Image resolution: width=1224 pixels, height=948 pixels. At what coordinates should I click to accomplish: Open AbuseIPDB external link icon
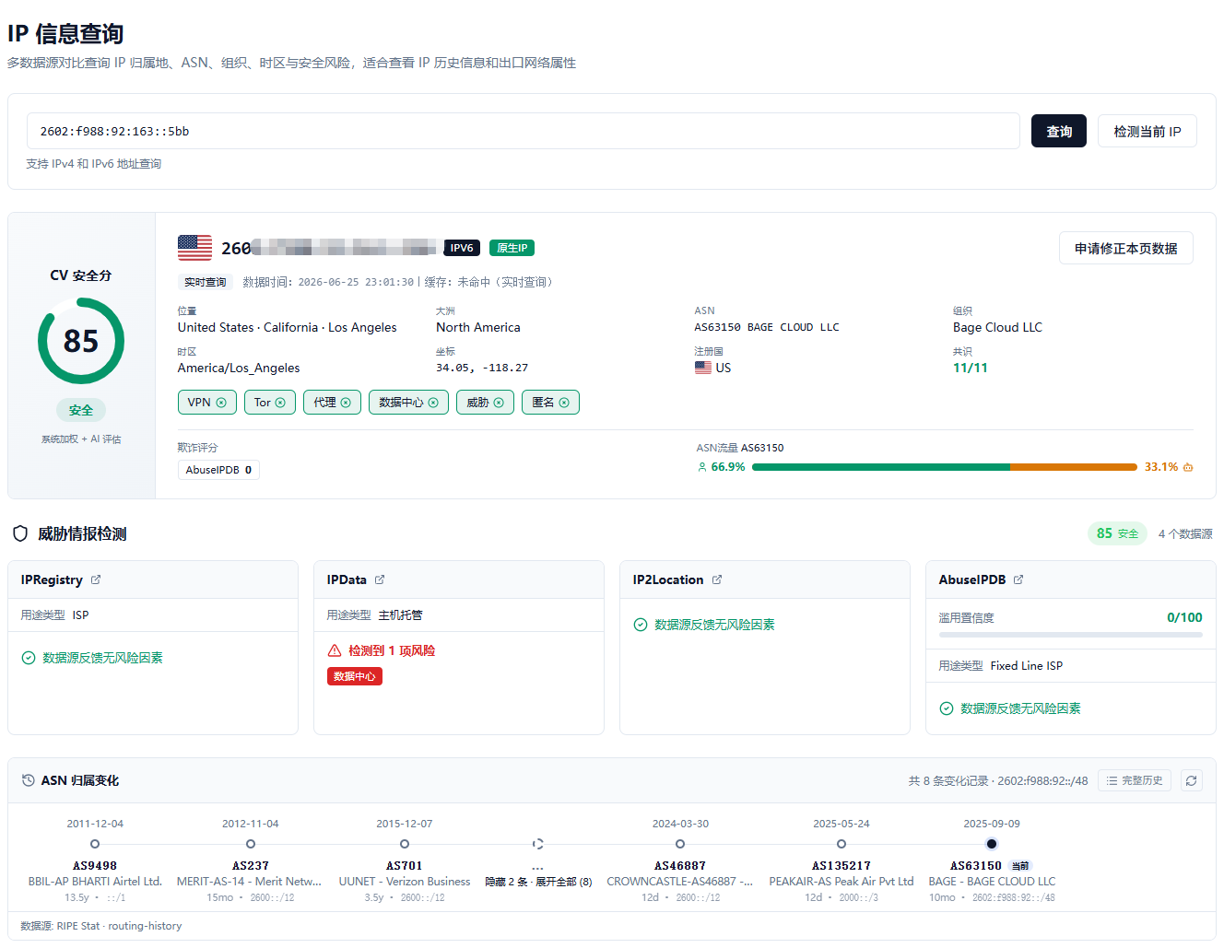click(1018, 579)
